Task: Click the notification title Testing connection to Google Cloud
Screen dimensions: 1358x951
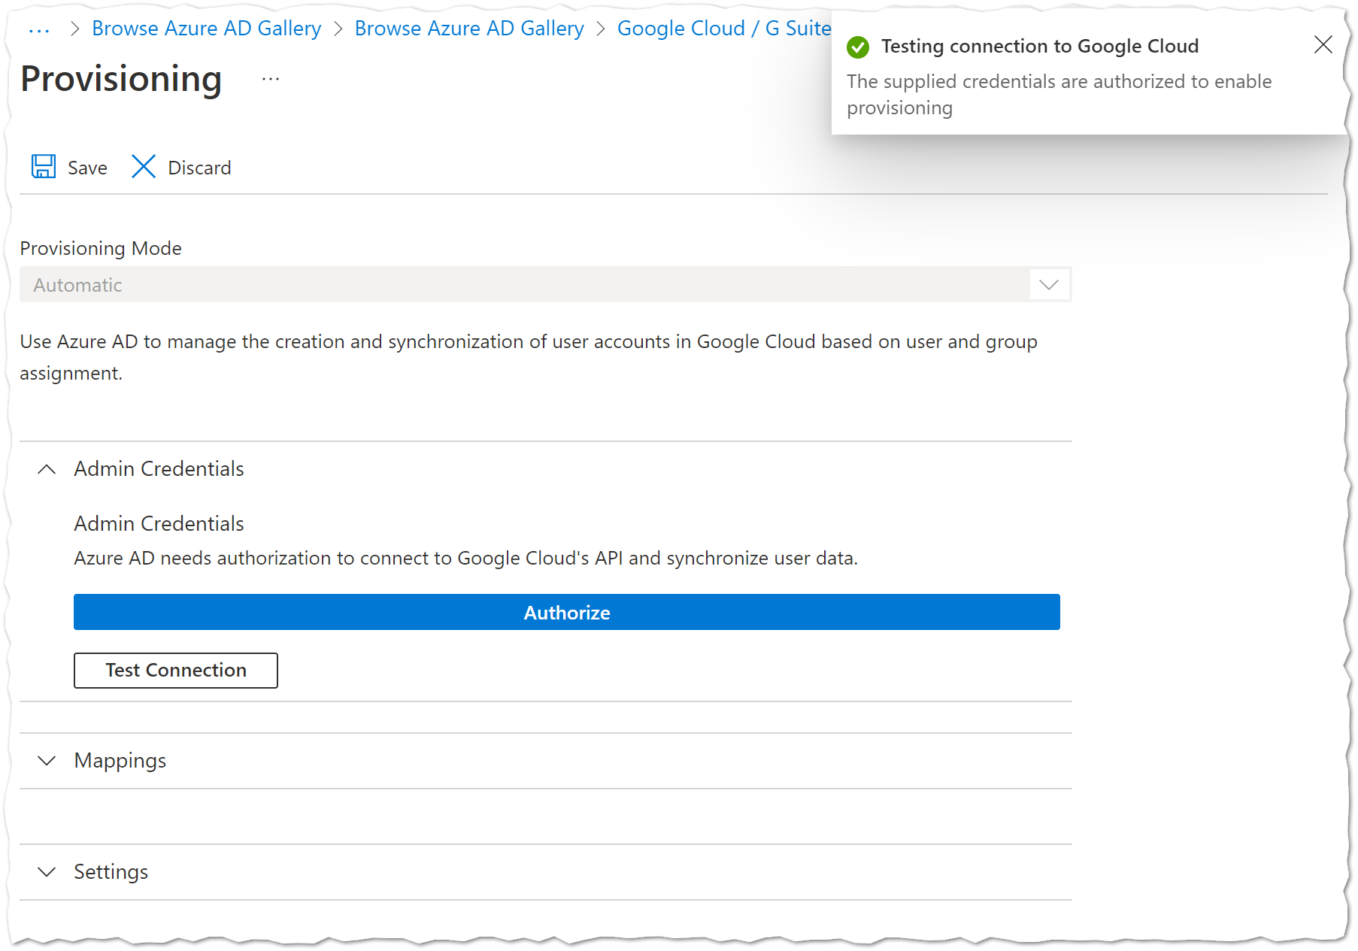Action: (x=1040, y=47)
